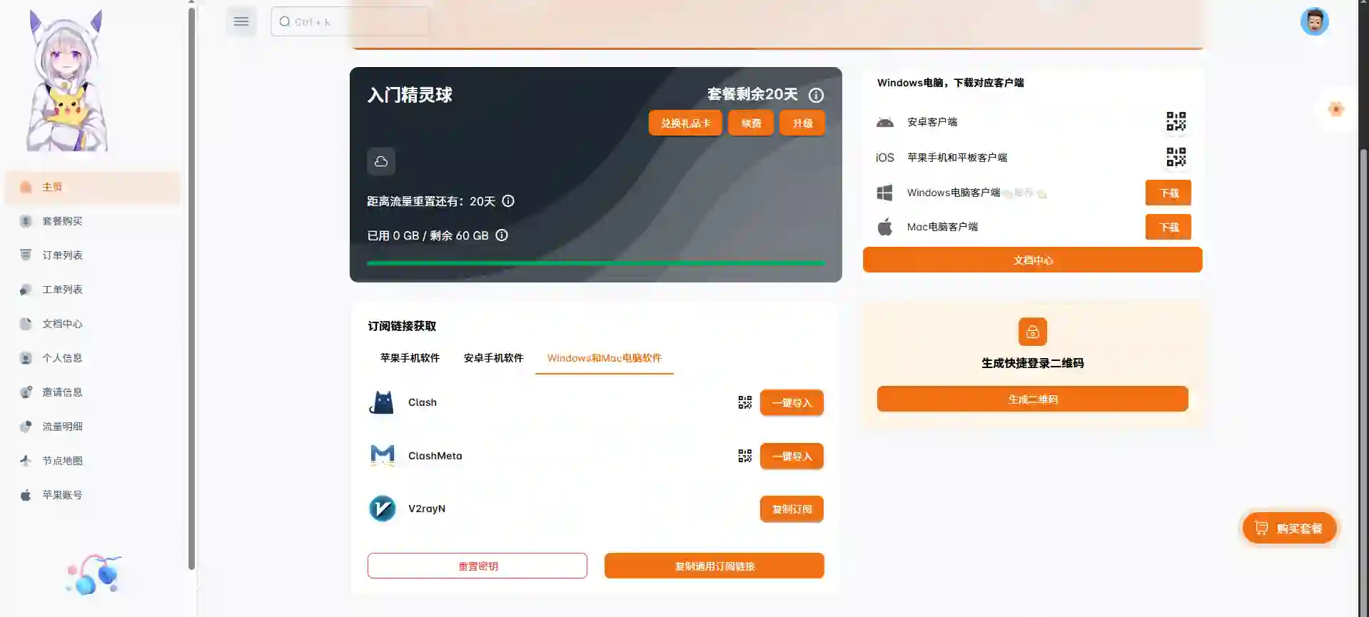Show QR code for Clash subscription

pyautogui.click(x=744, y=402)
